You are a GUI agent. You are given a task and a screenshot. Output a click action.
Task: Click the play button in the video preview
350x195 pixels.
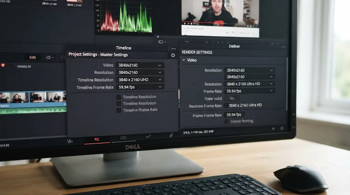coord(185,23)
